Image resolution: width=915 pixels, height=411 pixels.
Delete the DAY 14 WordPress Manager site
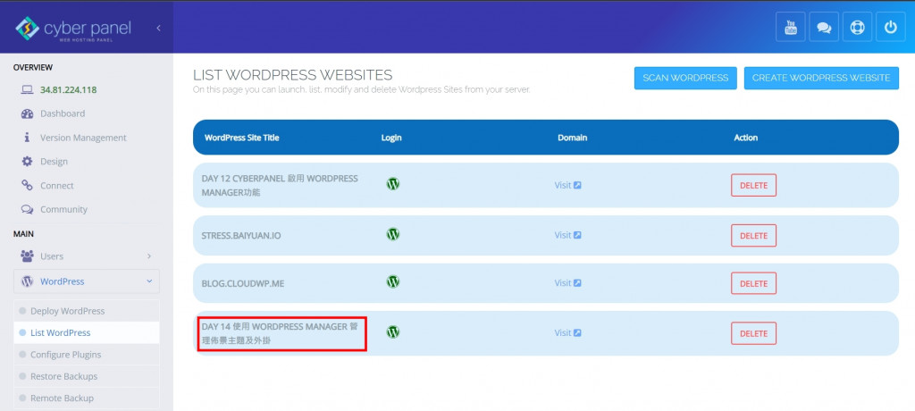753,333
